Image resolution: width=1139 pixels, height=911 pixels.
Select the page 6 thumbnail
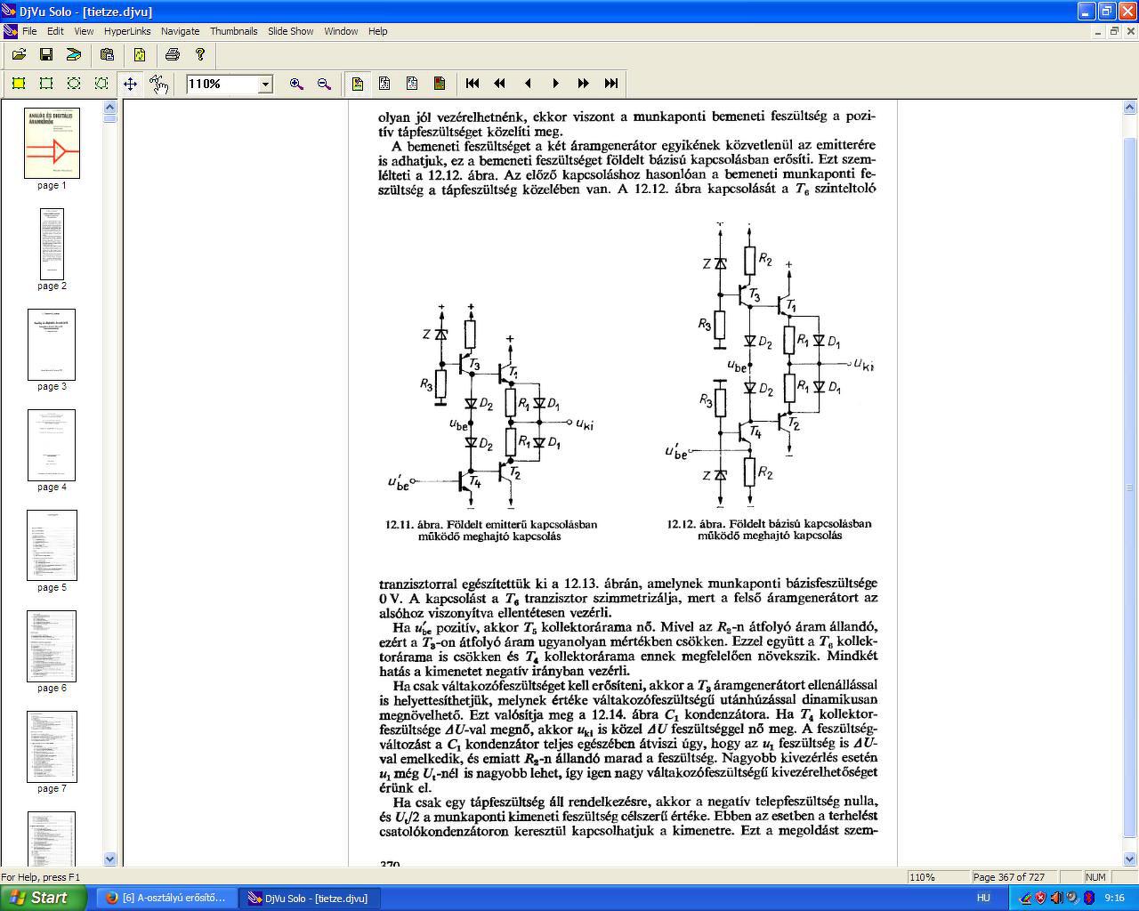point(52,646)
